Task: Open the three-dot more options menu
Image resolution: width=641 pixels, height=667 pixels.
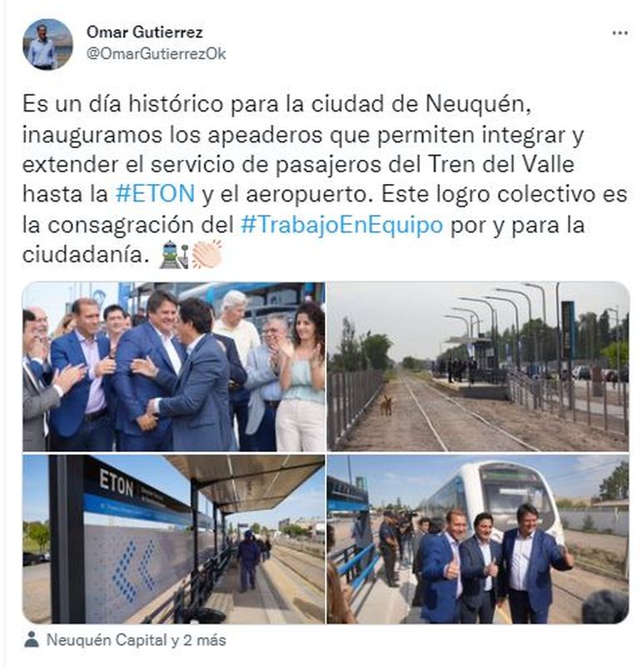Action: click(x=619, y=33)
